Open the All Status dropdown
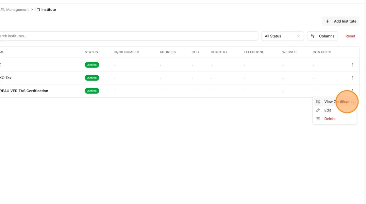 click(x=282, y=36)
